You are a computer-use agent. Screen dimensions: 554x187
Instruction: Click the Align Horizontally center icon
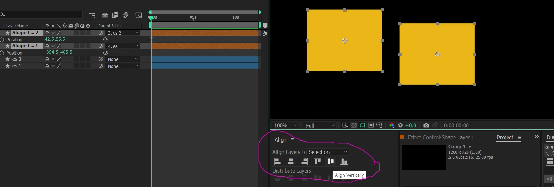click(x=291, y=161)
